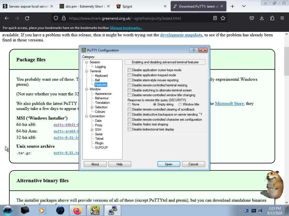Collapse the Terminal tree node

click(x=86, y=71)
